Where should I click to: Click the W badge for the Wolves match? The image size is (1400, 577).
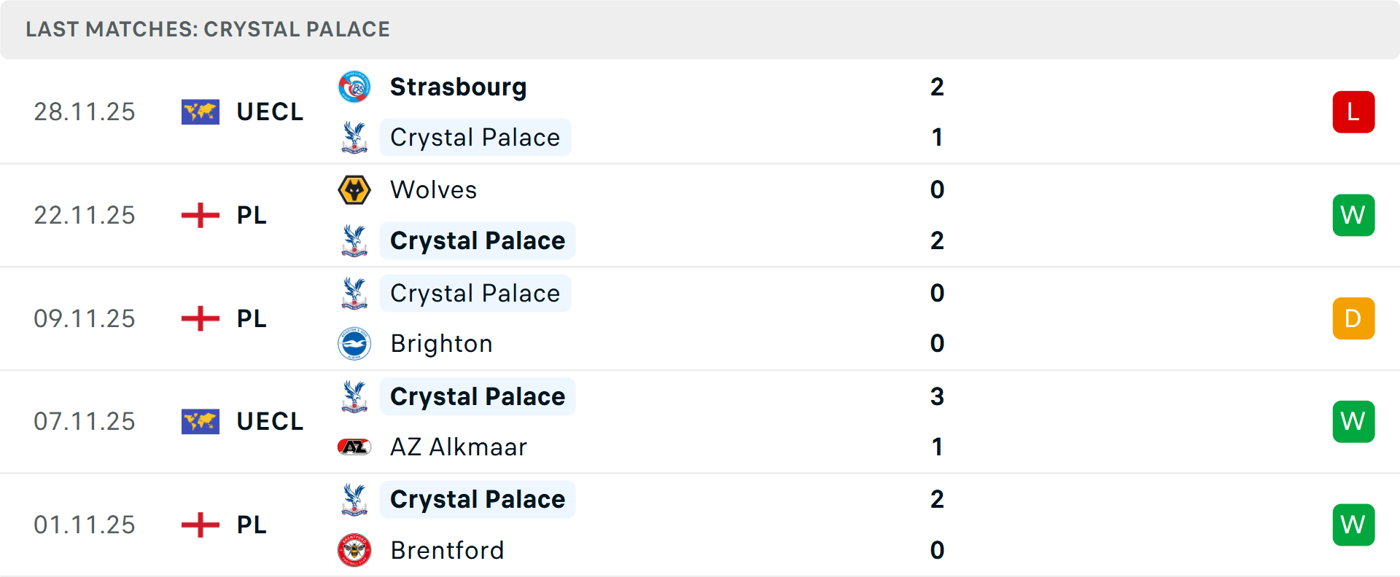[1353, 215]
